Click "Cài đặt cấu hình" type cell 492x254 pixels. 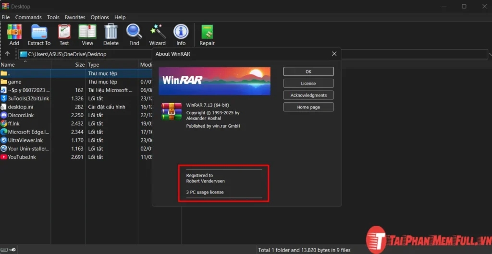coord(107,107)
